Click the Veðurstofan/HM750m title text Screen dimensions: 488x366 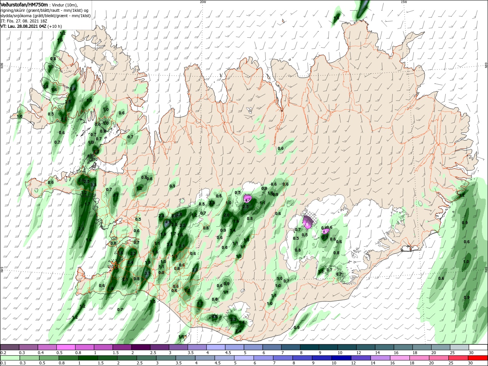24,4
